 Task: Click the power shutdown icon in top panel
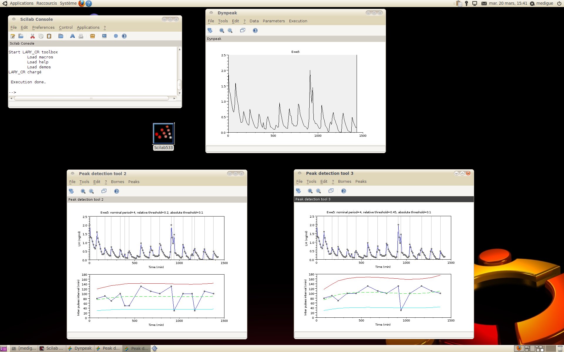559,4
